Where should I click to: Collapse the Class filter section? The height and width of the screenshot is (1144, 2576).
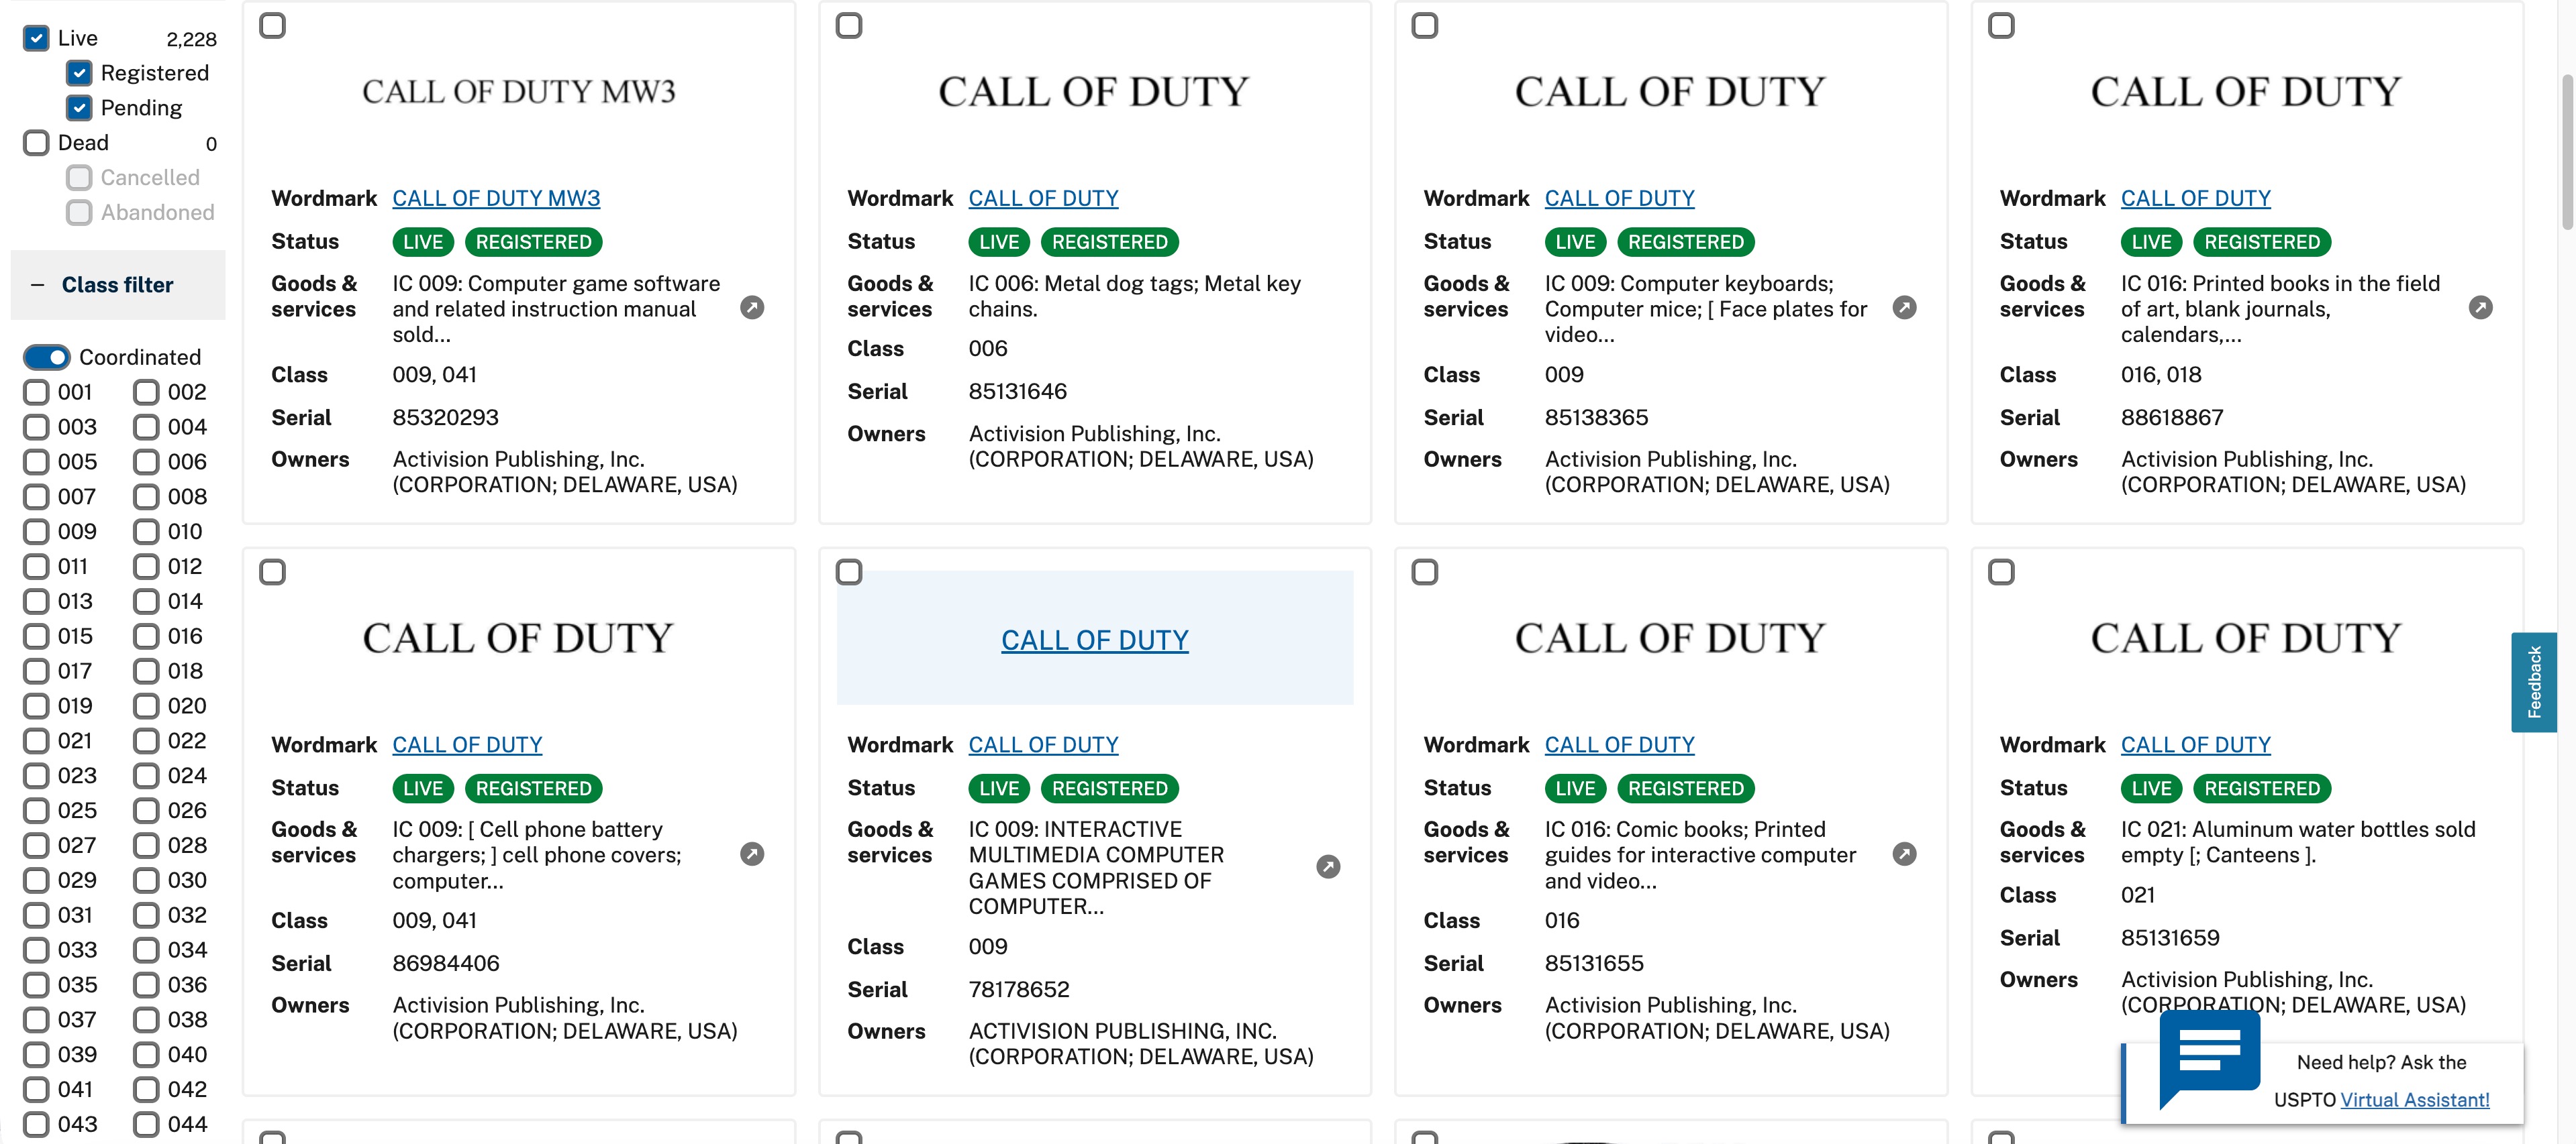pos(117,285)
